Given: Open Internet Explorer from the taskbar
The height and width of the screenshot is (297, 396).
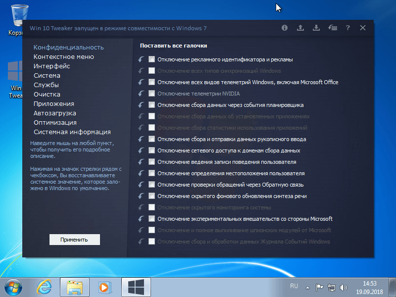Looking at the screenshot, I should (x=44, y=287).
